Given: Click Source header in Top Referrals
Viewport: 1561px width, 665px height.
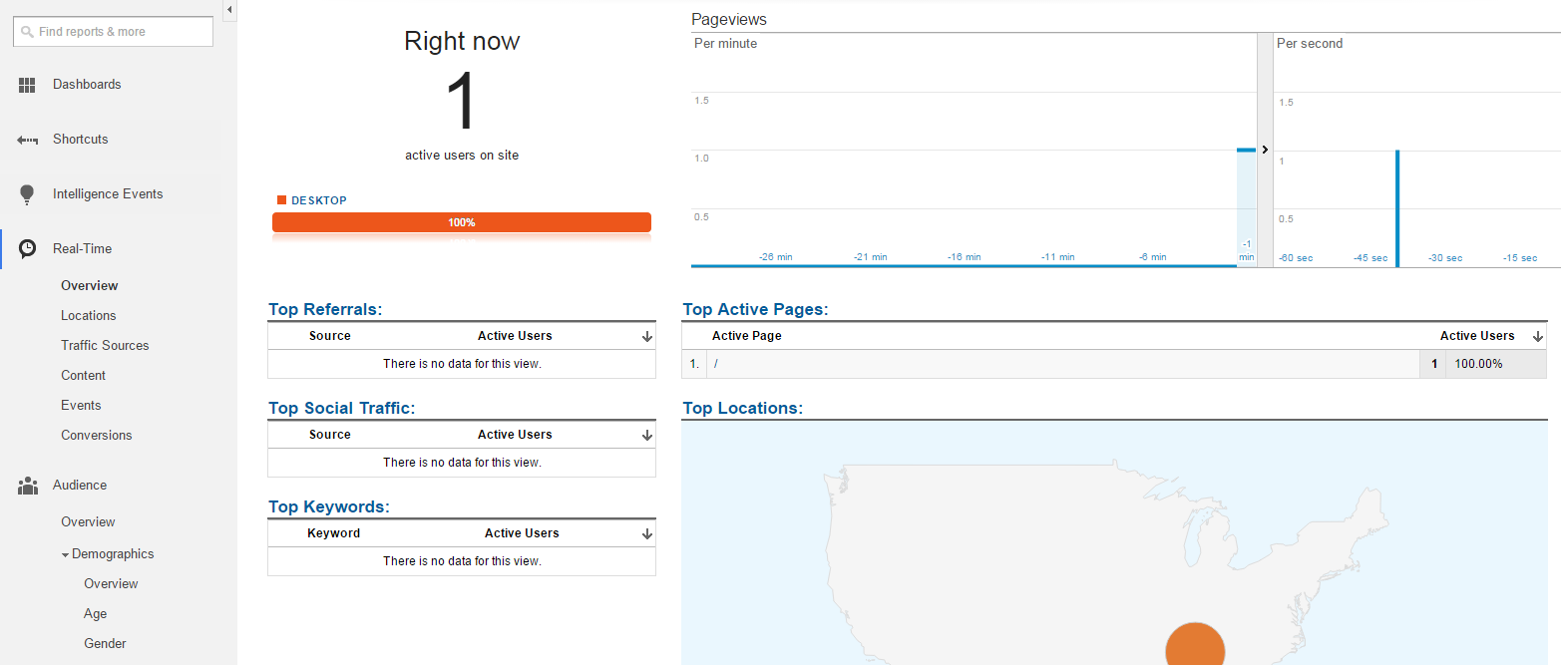Looking at the screenshot, I should click(x=330, y=336).
